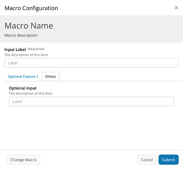Click the required Input Label text field
The image size is (183, 169).
point(91,63)
